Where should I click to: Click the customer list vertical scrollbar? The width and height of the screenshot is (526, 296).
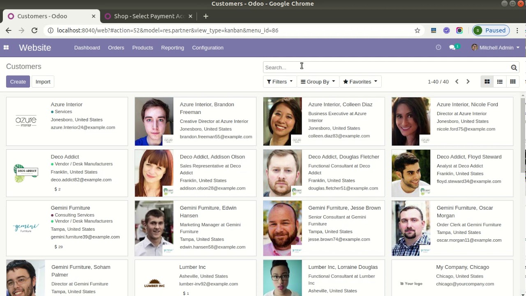[x=523, y=136]
